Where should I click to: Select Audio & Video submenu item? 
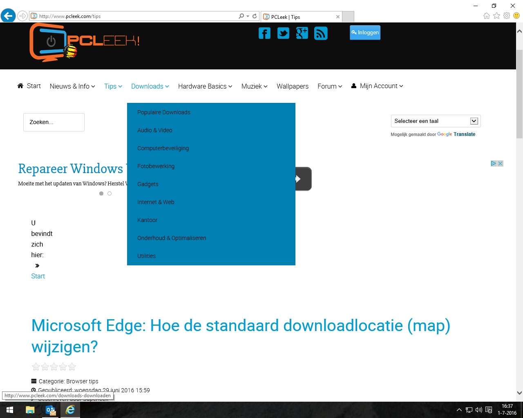pos(155,130)
